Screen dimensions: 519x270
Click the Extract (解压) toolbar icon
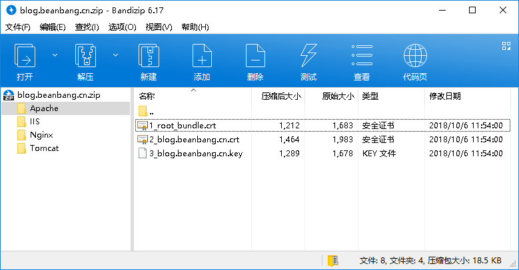pyautogui.click(x=85, y=55)
